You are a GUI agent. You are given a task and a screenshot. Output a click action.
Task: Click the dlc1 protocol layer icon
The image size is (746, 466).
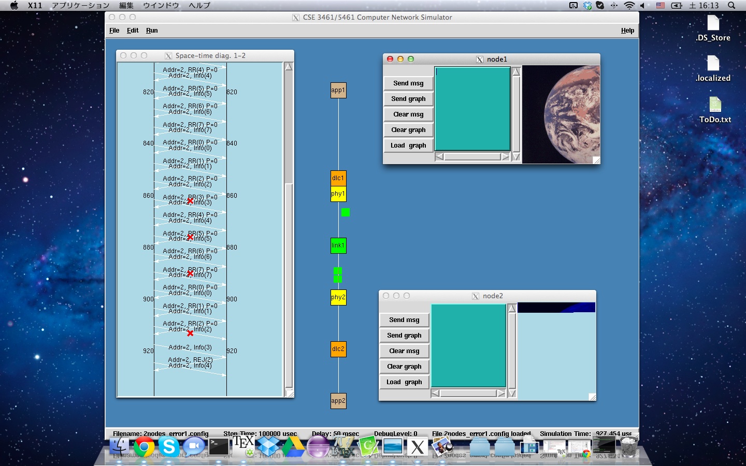(x=338, y=178)
